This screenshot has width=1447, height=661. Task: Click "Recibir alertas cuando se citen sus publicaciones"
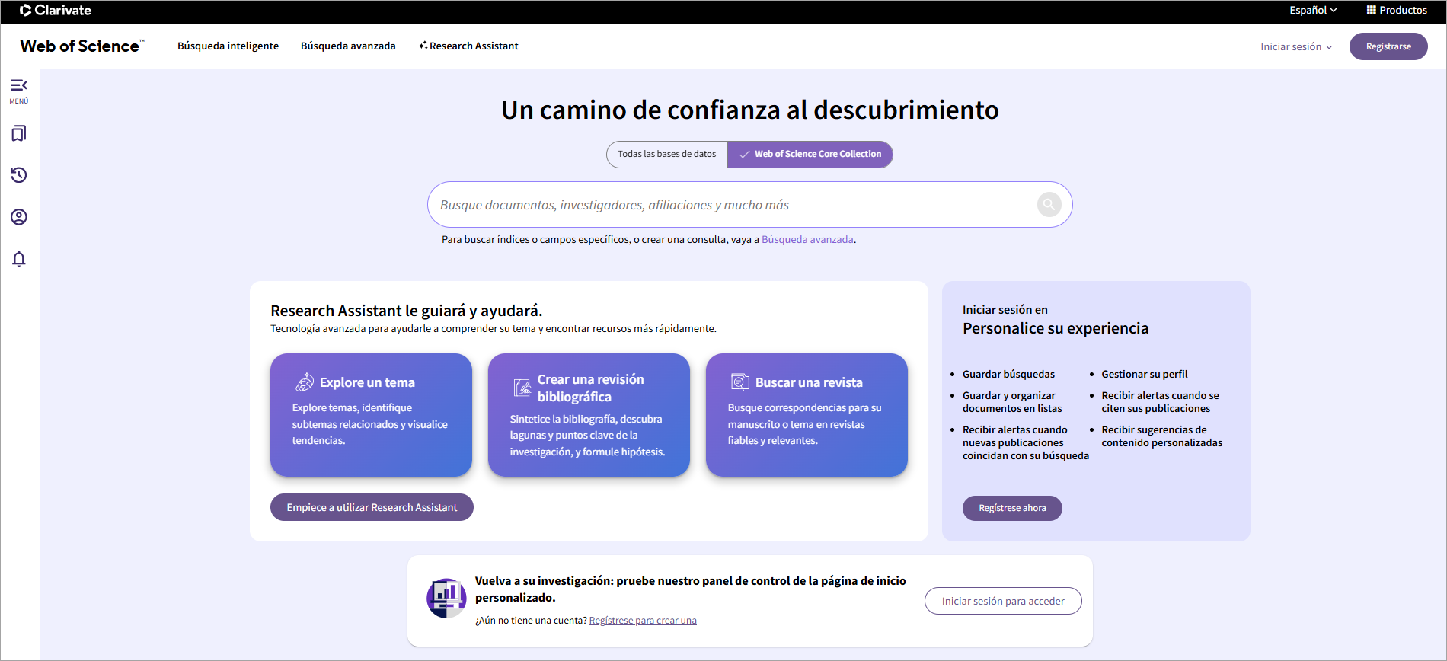(x=1160, y=402)
